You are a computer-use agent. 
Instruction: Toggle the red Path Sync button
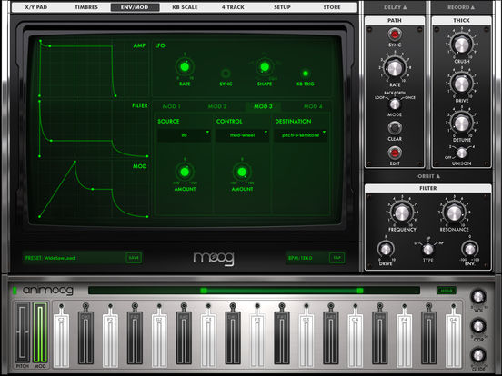click(395, 34)
